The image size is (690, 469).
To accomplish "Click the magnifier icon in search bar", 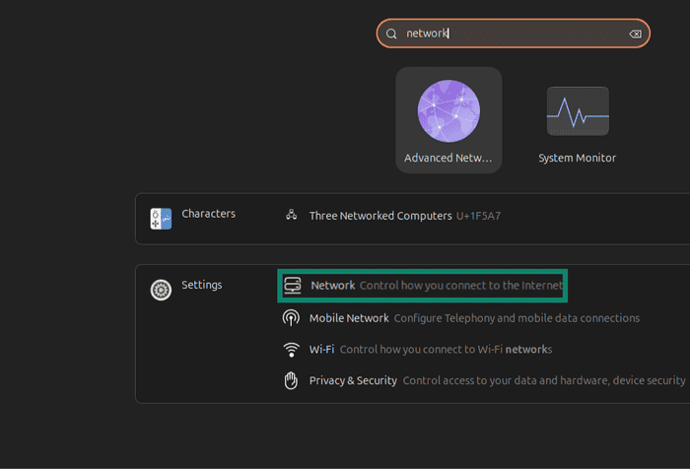I will [391, 33].
